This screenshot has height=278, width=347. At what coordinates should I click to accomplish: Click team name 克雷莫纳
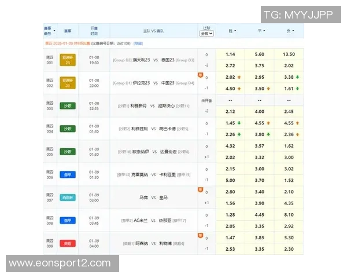coord(139,175)
